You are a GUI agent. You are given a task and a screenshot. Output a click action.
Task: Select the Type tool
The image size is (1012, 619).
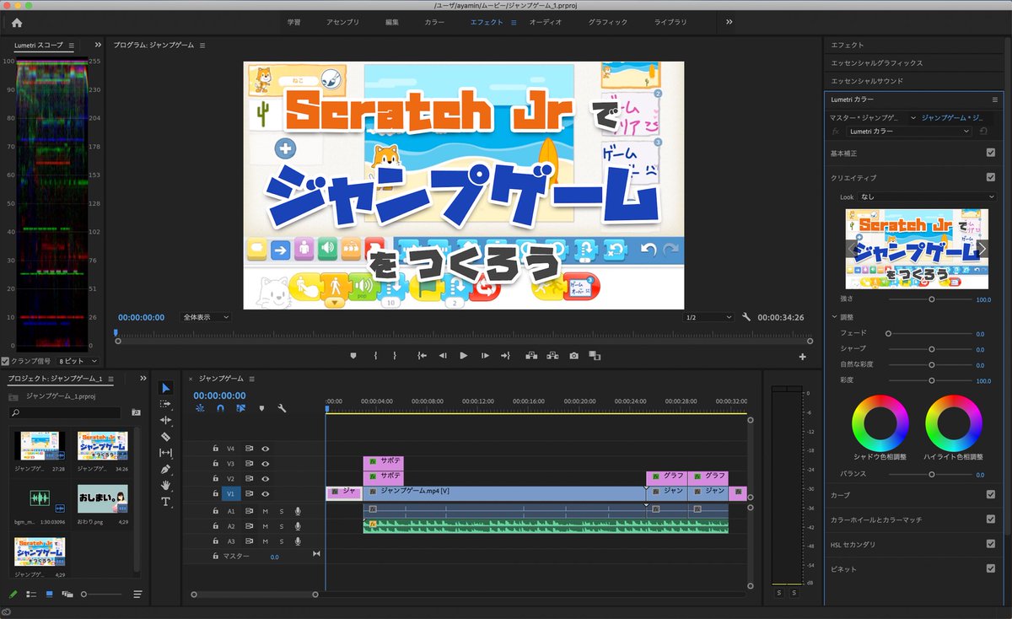(166, 501)
